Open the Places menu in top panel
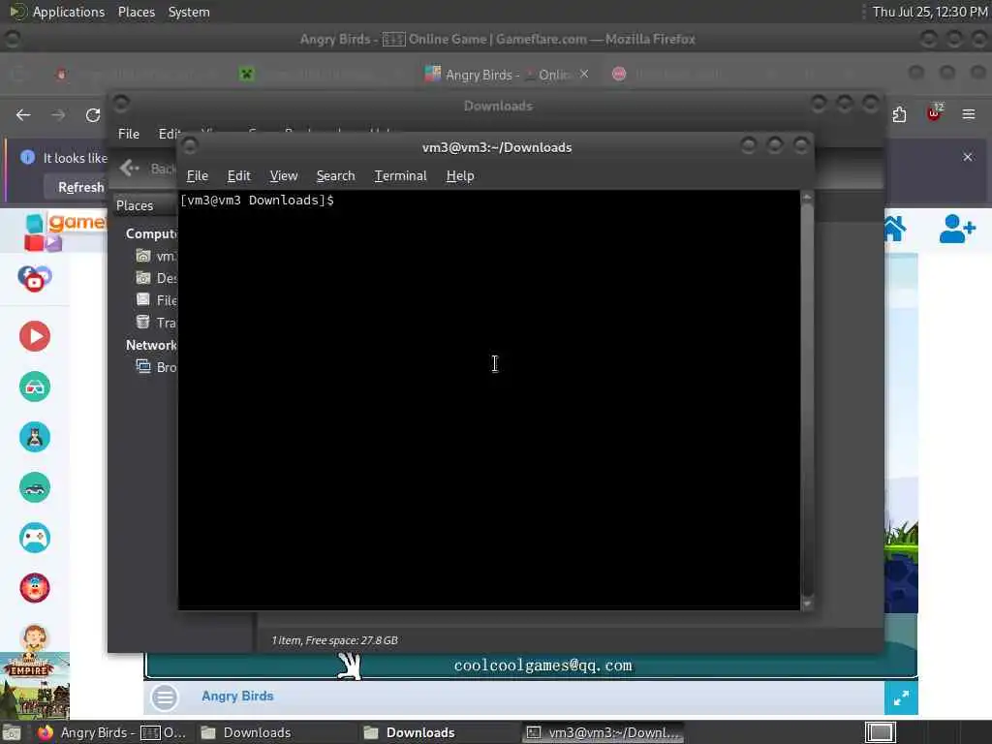This screenshot has height=744, width=992. coord(136,12)
